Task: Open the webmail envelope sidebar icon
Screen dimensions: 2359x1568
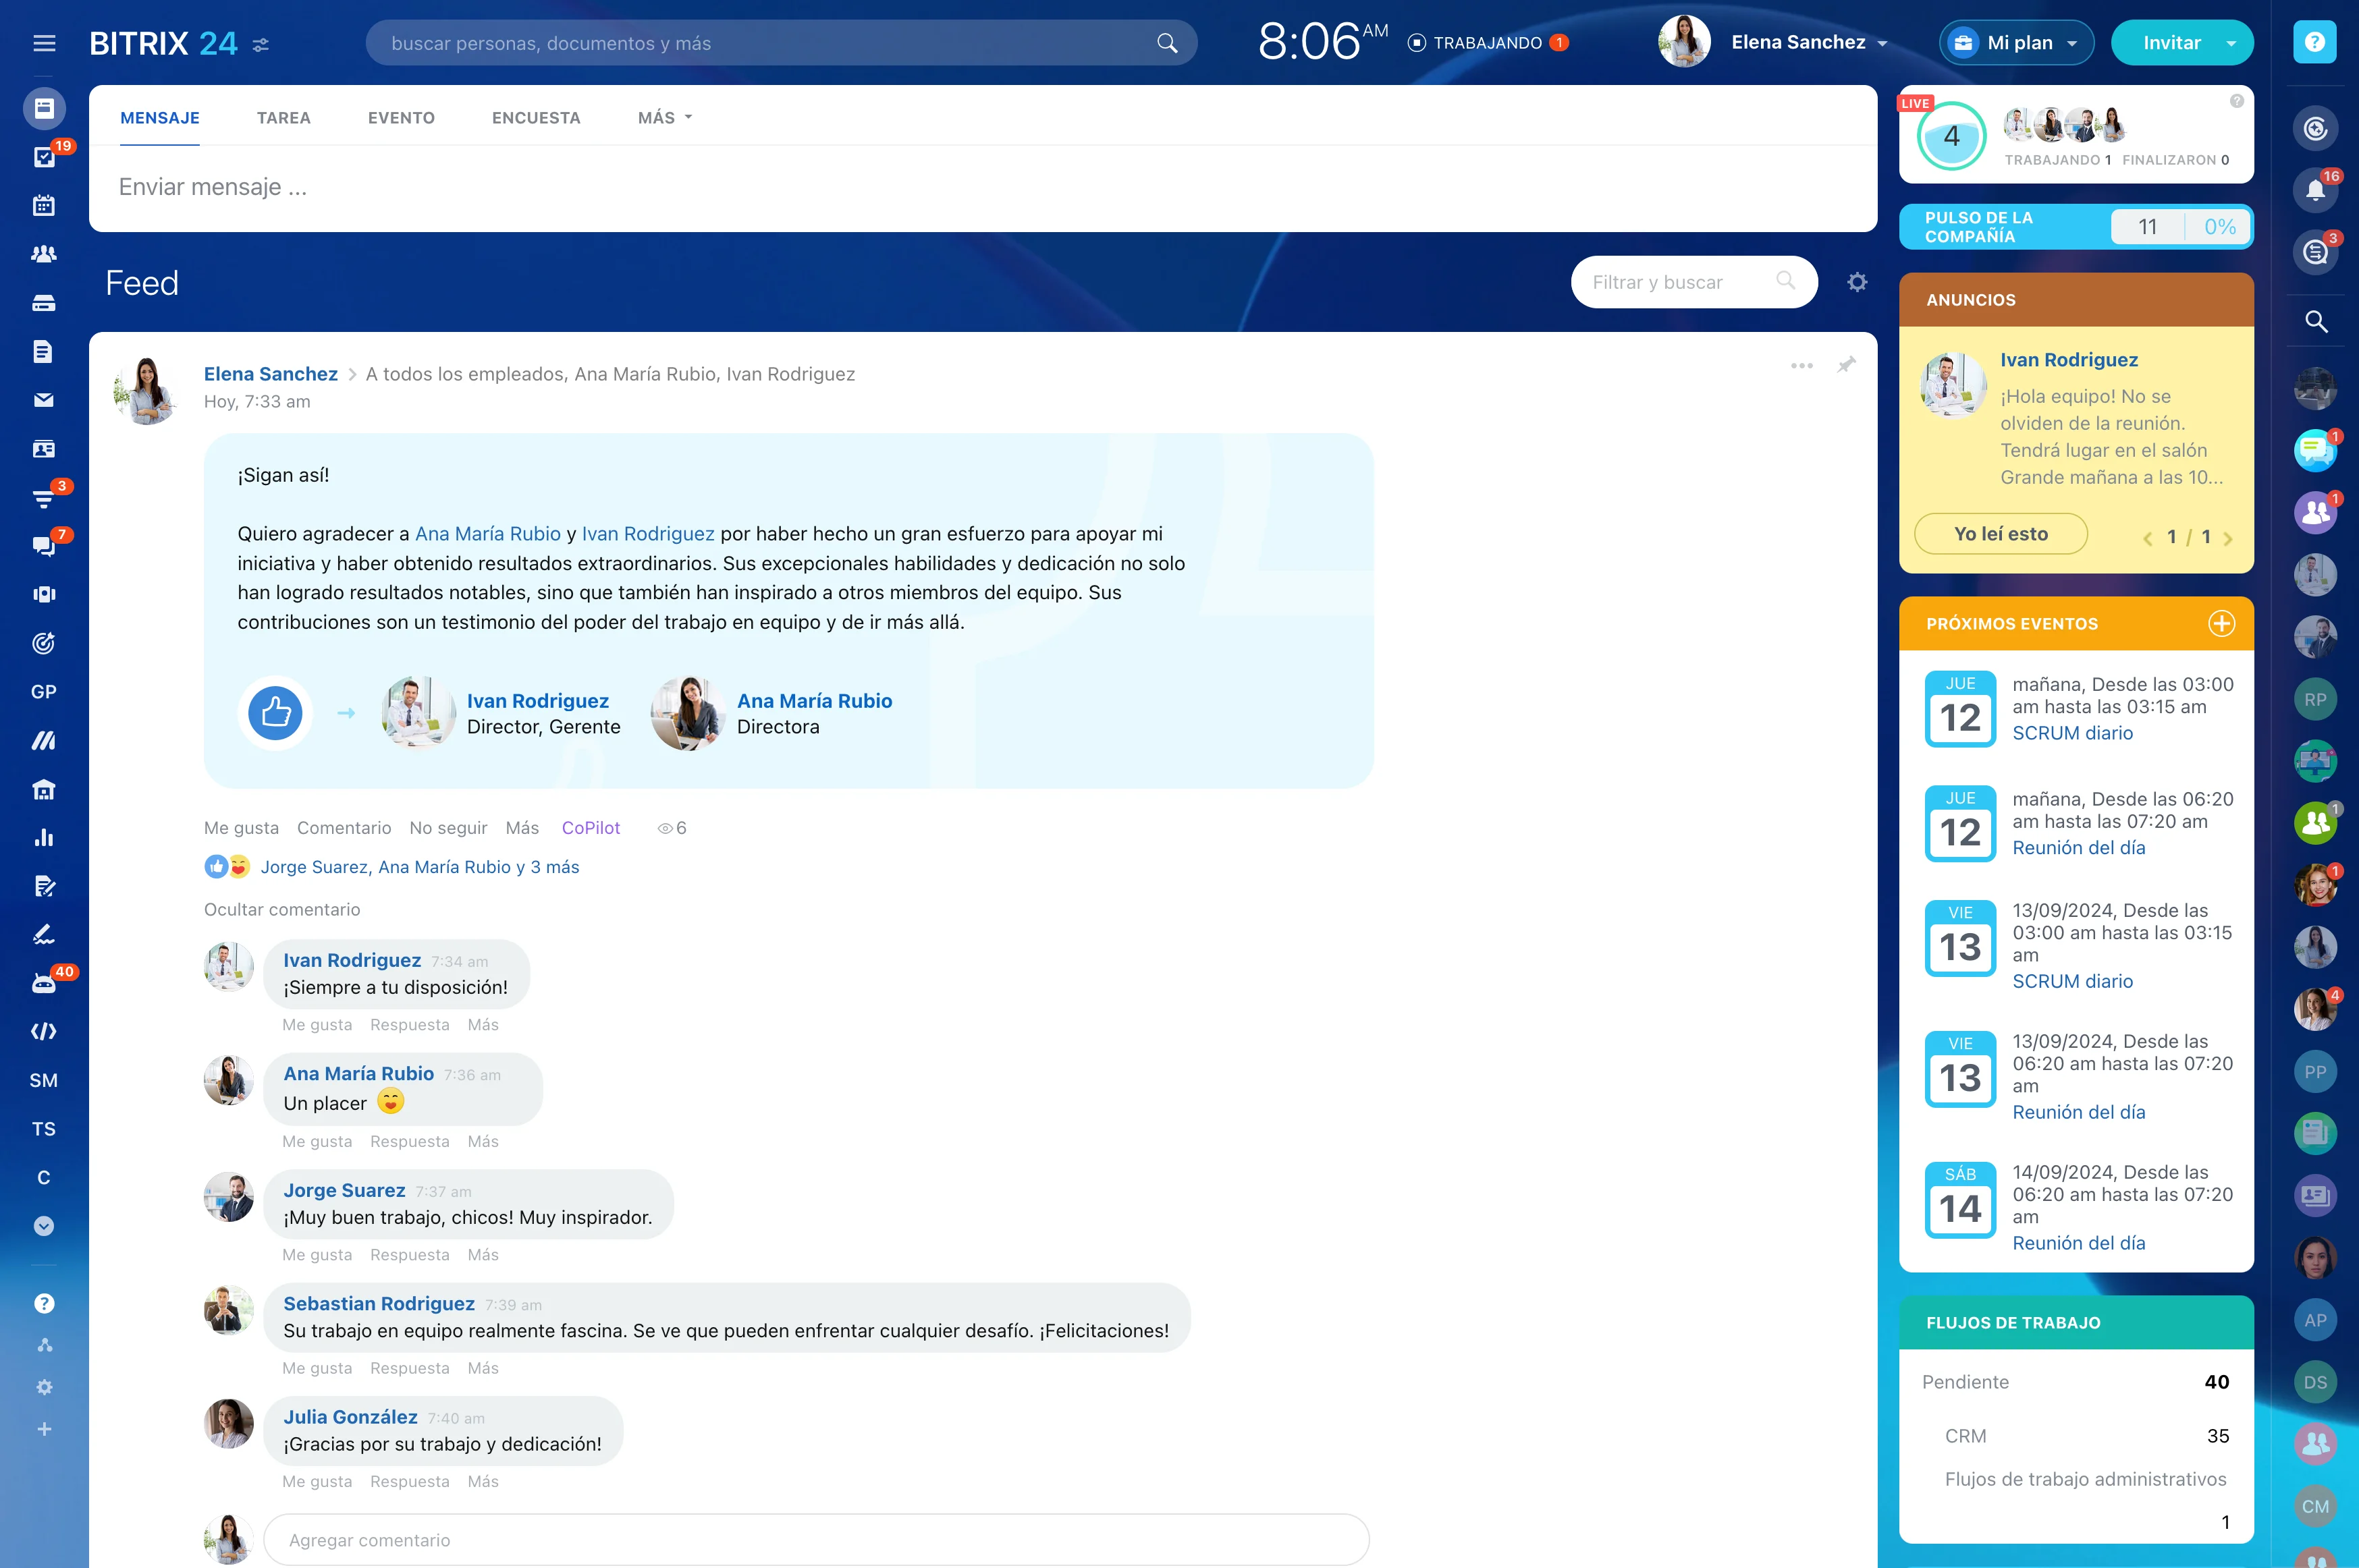Action: pyautogui.click(x=43, y=400)
